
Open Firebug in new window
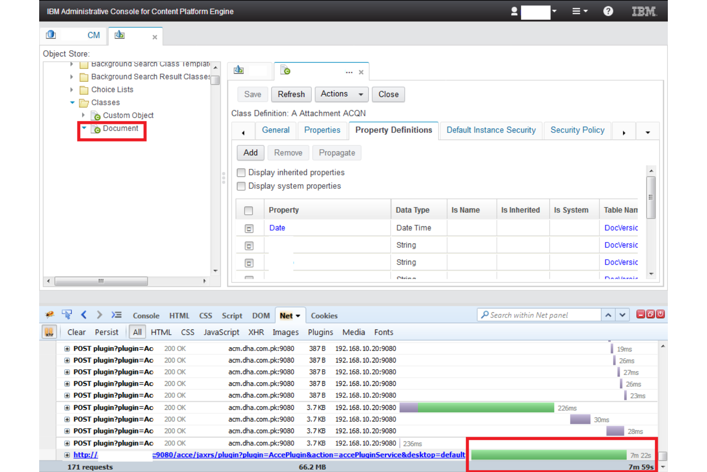pos(650,314)
